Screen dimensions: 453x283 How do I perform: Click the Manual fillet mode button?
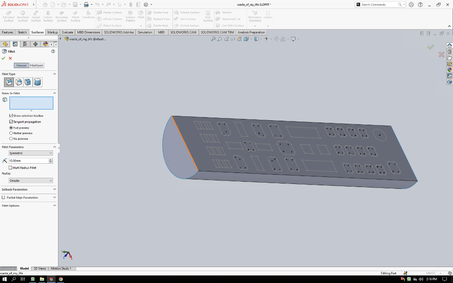click(x=21, y=65)
